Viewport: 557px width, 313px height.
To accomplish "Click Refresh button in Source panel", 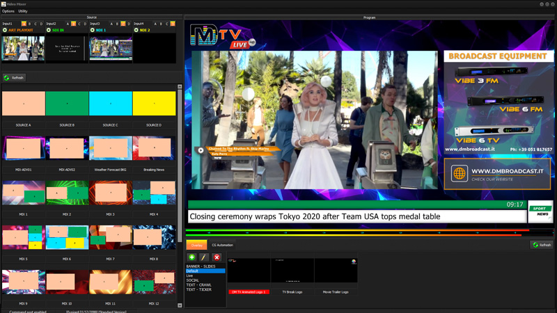I will tap(14, 78).
